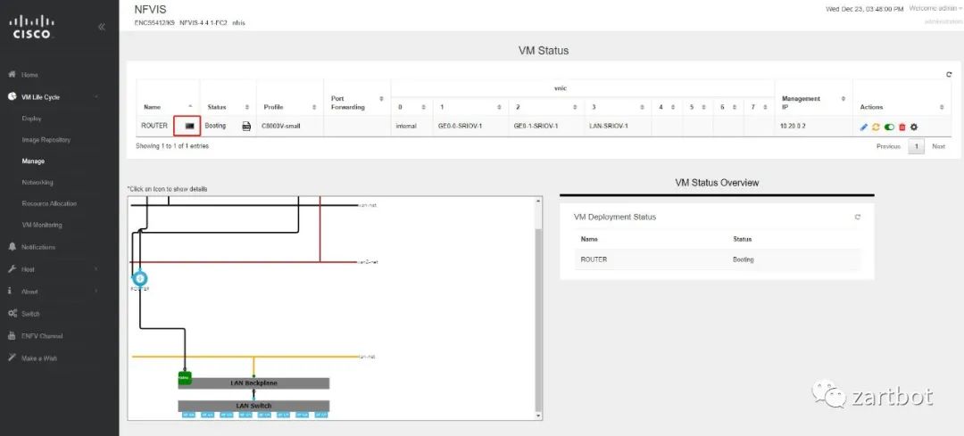Image resolution: width=964 pixels, height=436 pixels.
Task: Sort by vnic 1 column
Action: coord(470,107)
